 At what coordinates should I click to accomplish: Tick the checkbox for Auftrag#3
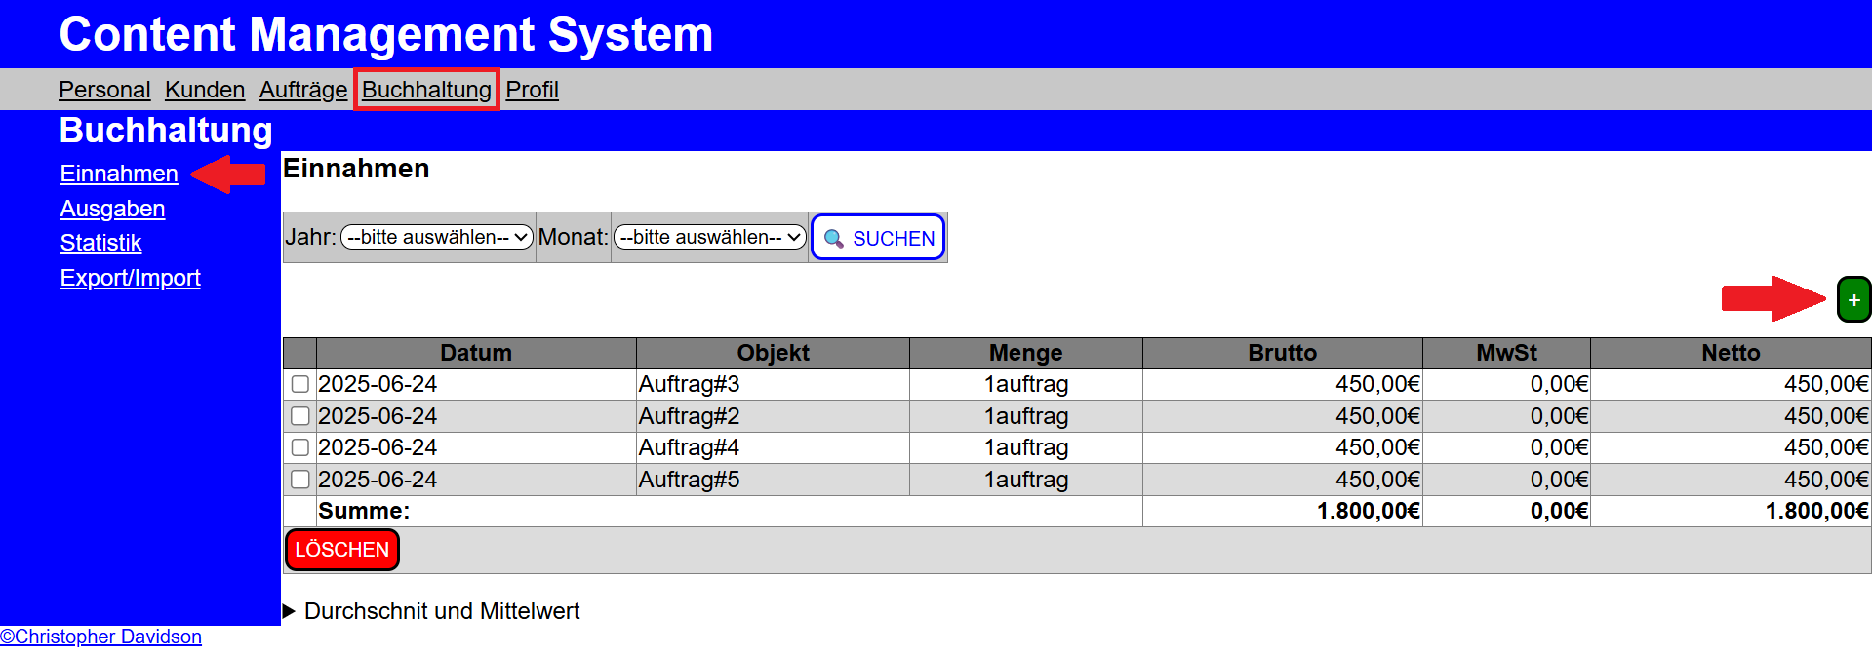point(300,384)
